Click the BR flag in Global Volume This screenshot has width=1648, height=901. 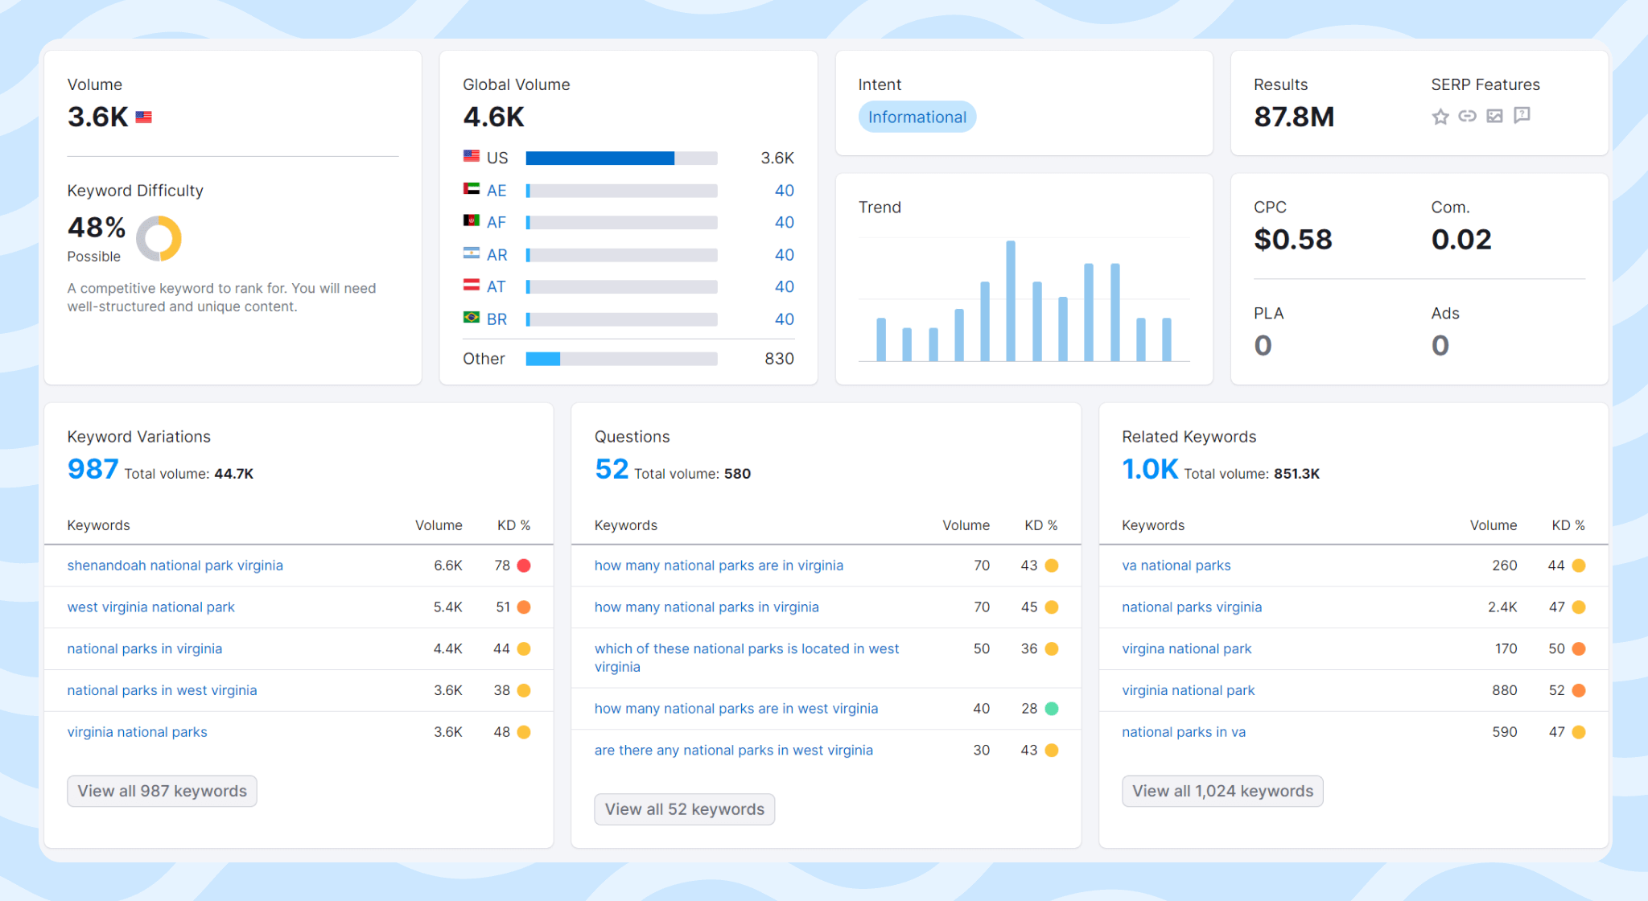pyautogui.click(x=472, y=318)
